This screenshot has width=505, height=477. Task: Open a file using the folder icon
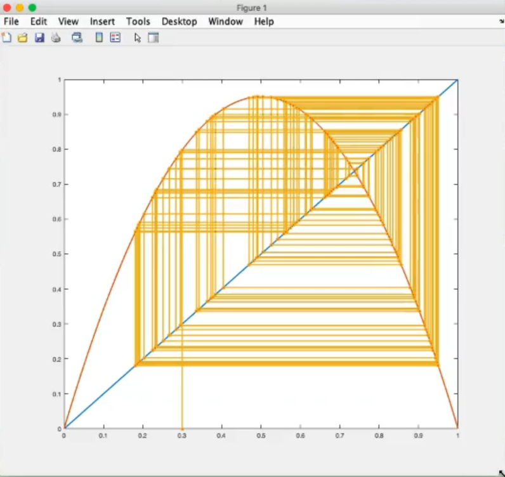23,37
